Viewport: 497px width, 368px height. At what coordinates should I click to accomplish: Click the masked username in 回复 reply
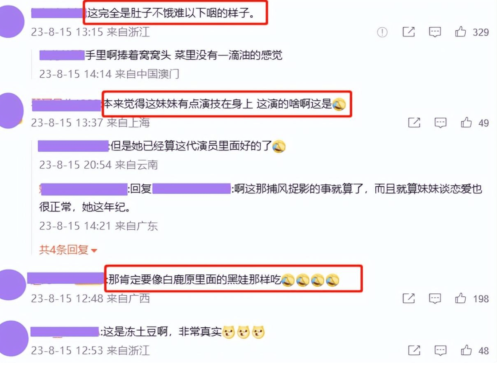(x=191, y=188)
